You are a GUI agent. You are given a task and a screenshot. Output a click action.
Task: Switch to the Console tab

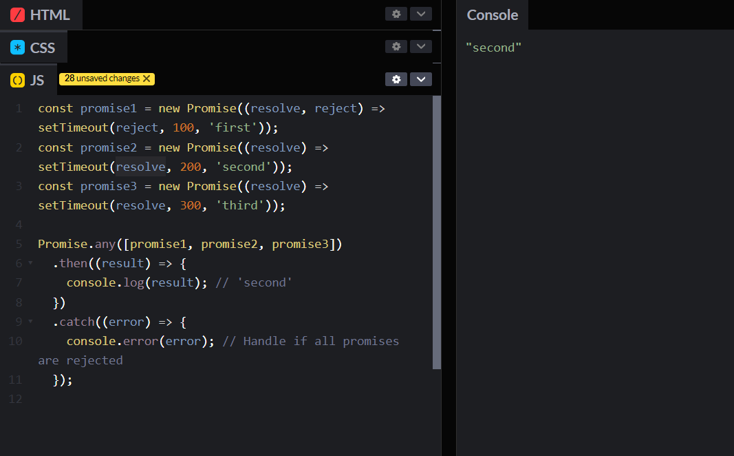pyautogui.click(x=492, y=15)
